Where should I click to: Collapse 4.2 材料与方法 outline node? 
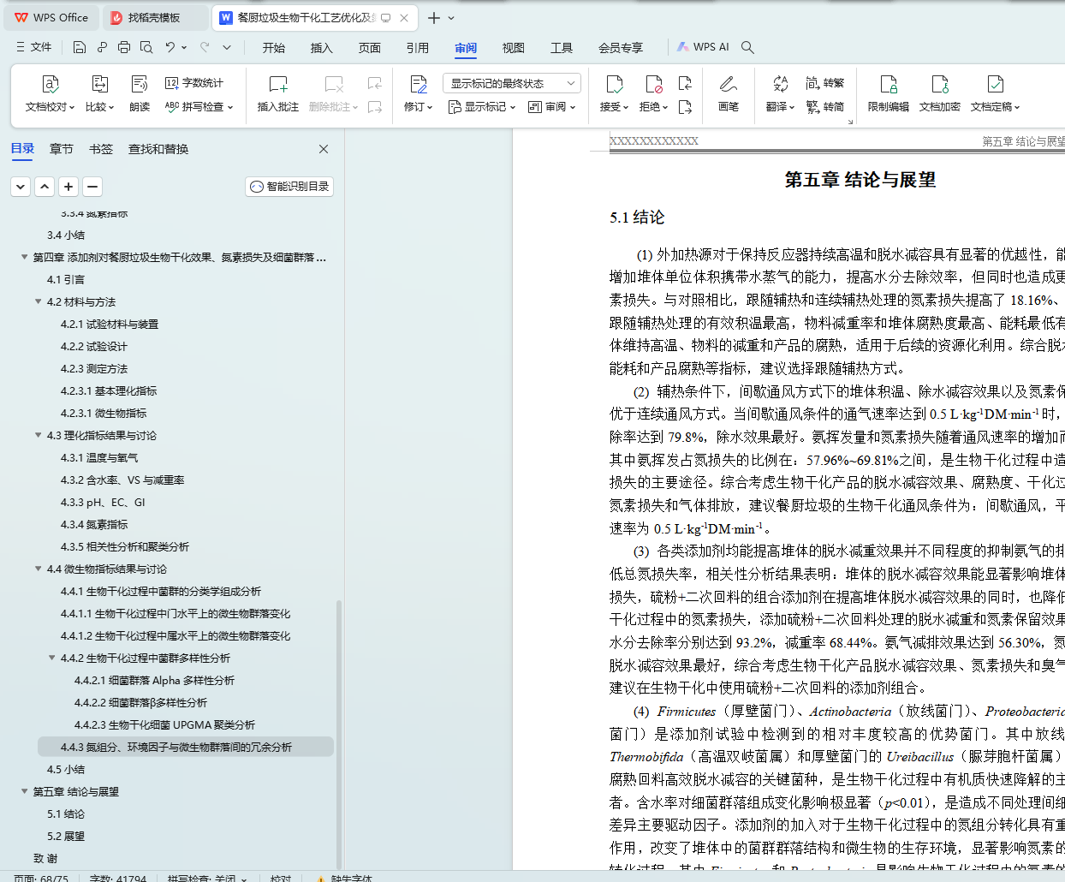point(38,301)
